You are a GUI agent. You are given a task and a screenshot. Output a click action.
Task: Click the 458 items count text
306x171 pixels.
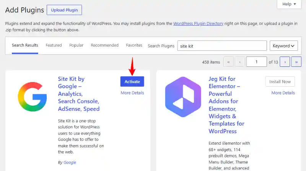point(211,62)
